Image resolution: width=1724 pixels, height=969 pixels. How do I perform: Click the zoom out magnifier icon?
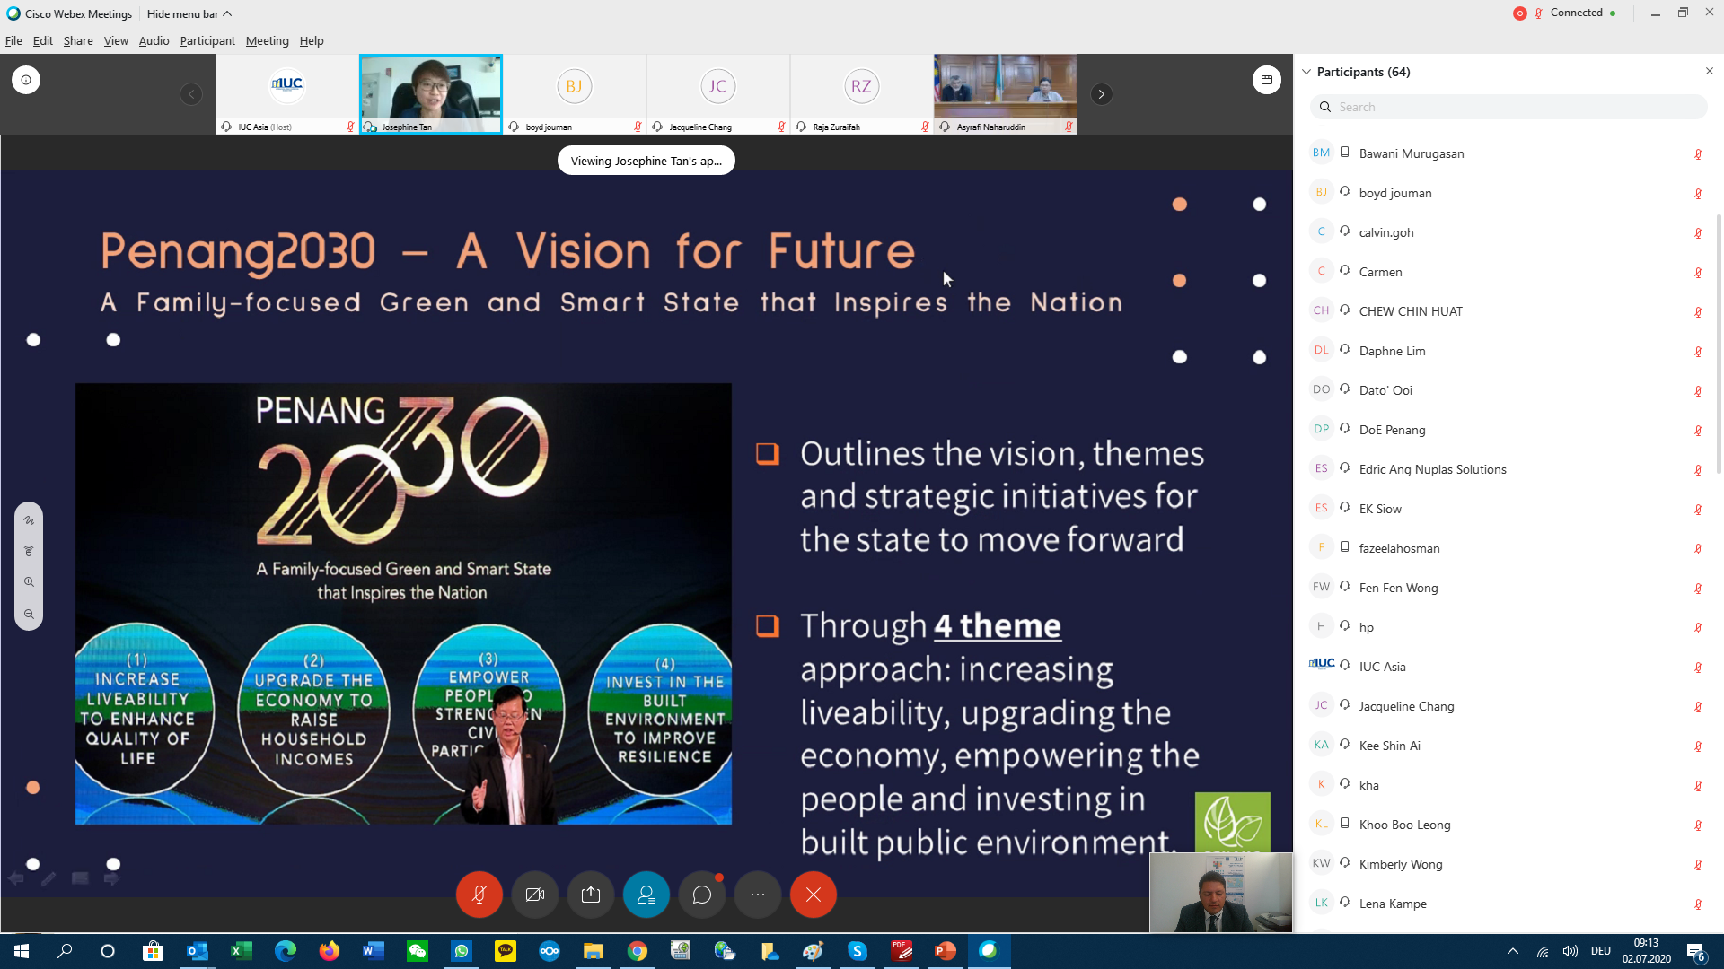(x=29, y=615)
